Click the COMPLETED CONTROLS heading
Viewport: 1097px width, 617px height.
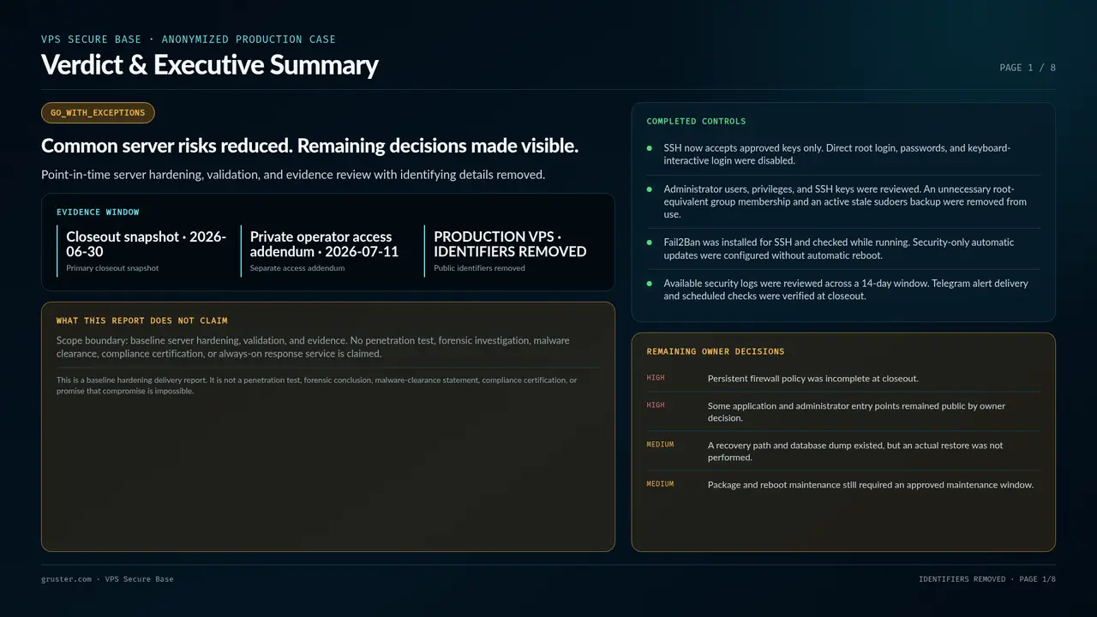[696, 122]
